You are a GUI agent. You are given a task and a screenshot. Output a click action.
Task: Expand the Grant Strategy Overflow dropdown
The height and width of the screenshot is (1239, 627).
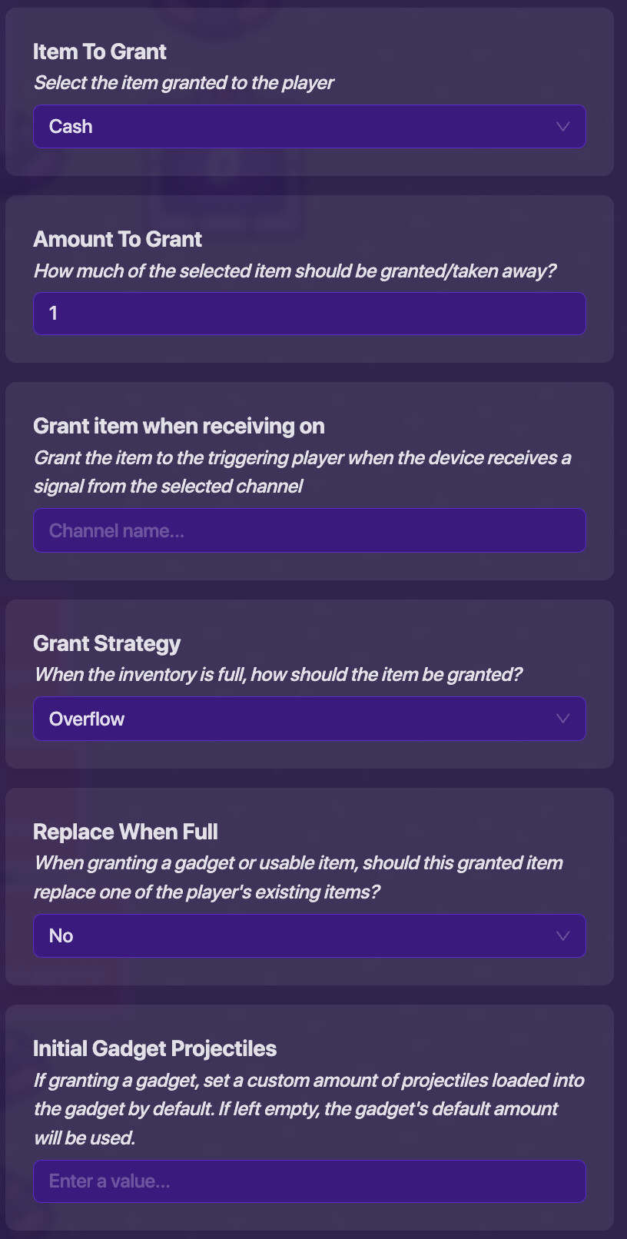tap(292, 719)
